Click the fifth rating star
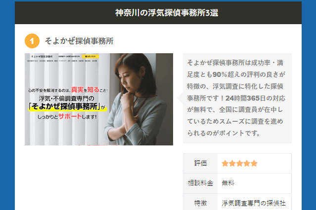Image resolution: width=316 pixels, height=210 pixels. (254, 163)
